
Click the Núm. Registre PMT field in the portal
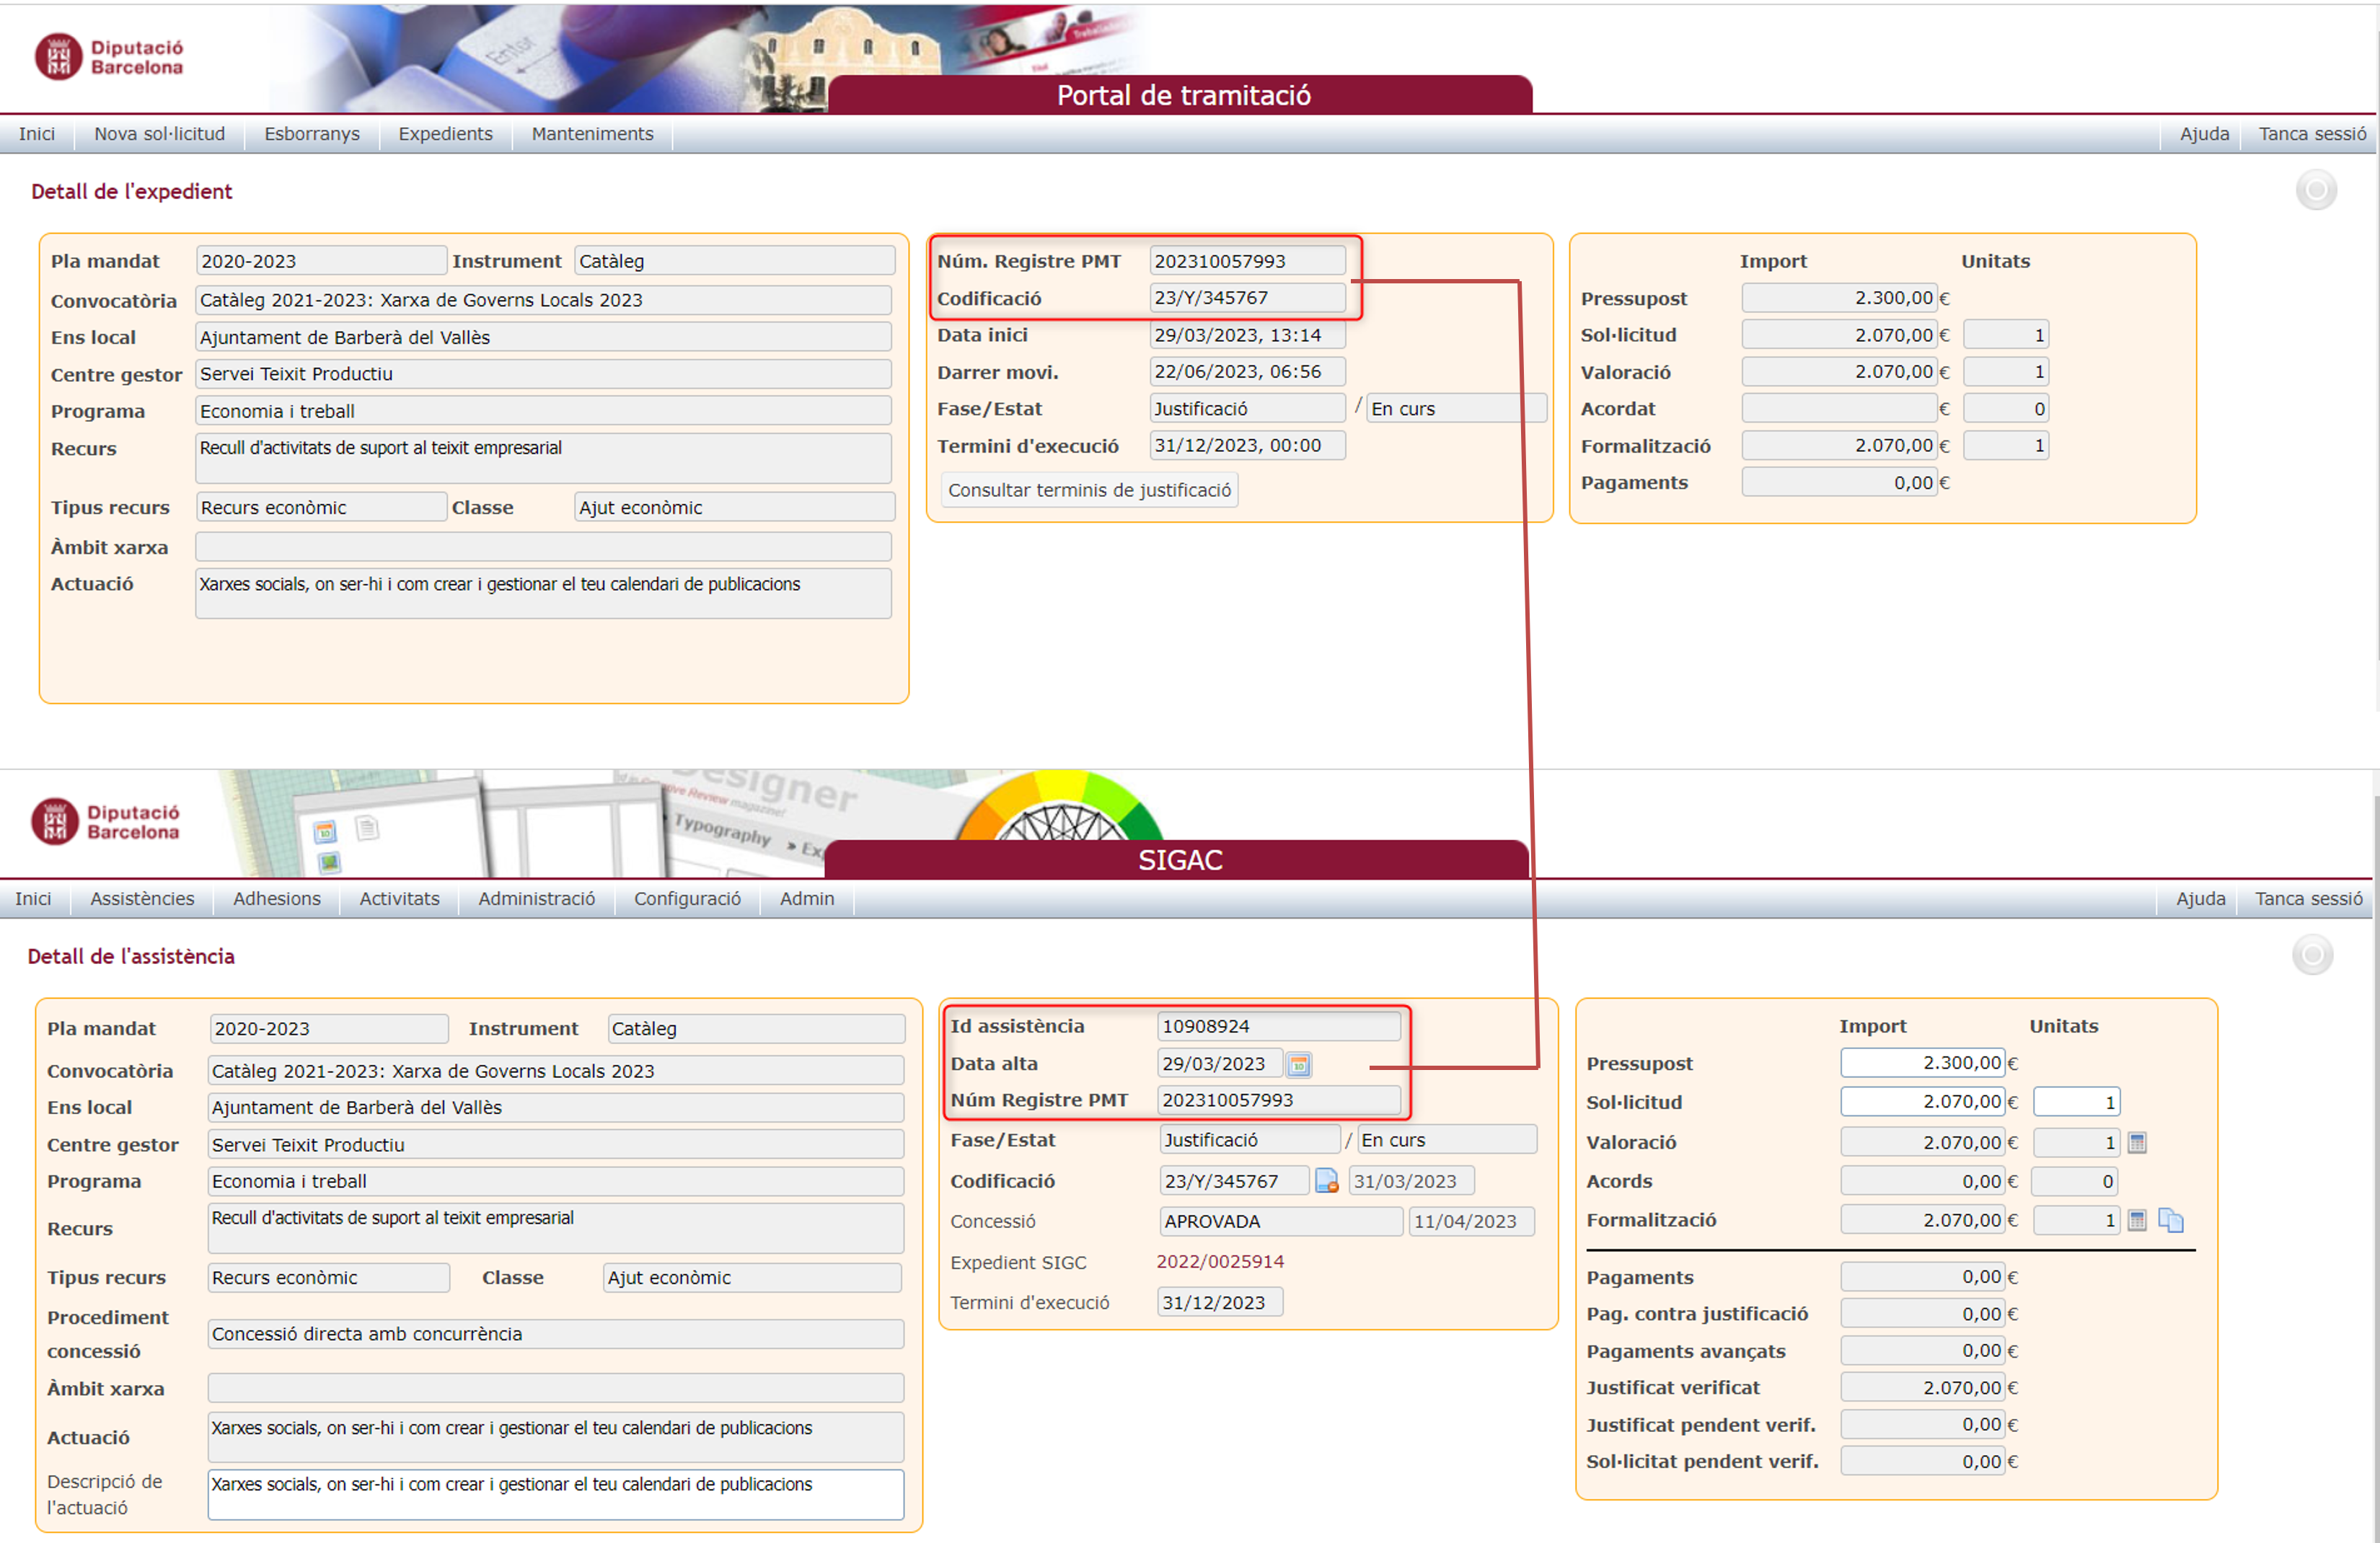tap(1247, 261)
